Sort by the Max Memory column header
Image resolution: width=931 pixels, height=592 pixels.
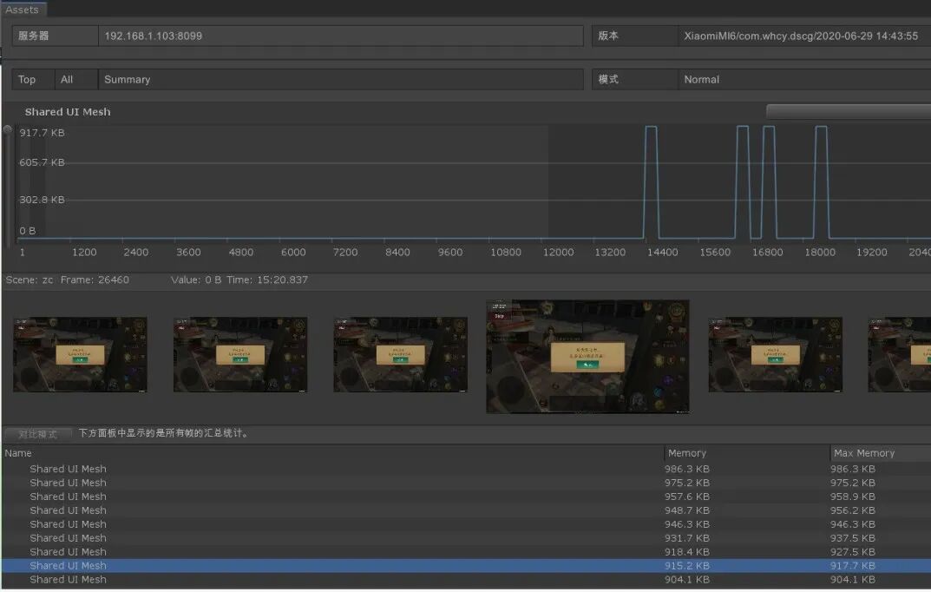tap(881, 453)
